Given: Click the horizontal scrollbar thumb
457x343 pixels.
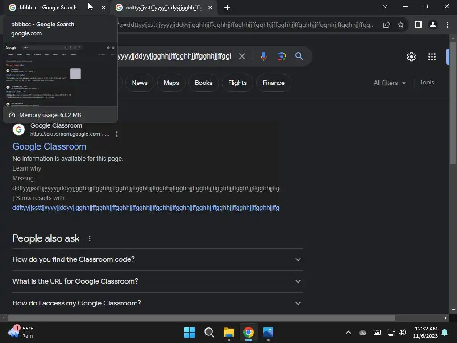Looking at the screenshot, I should coord(201,318).
